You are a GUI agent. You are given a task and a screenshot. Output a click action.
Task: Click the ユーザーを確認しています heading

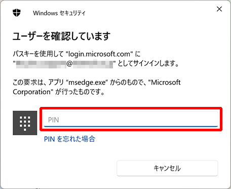click(x=62, y=36)
